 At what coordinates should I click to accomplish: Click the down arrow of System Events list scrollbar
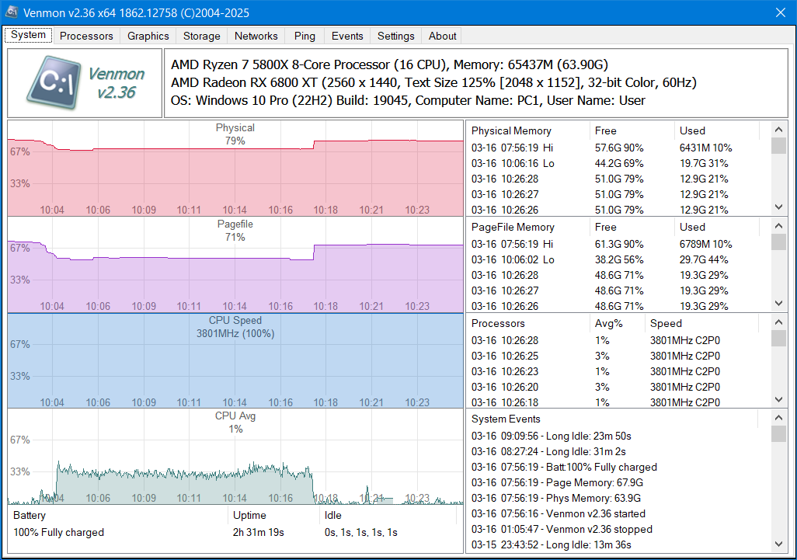pyautogui.click(x=778, y=544)
